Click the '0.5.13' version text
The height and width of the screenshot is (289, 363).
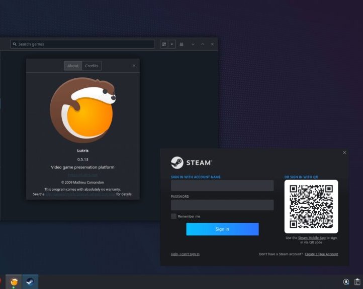(x=82, y=160)
